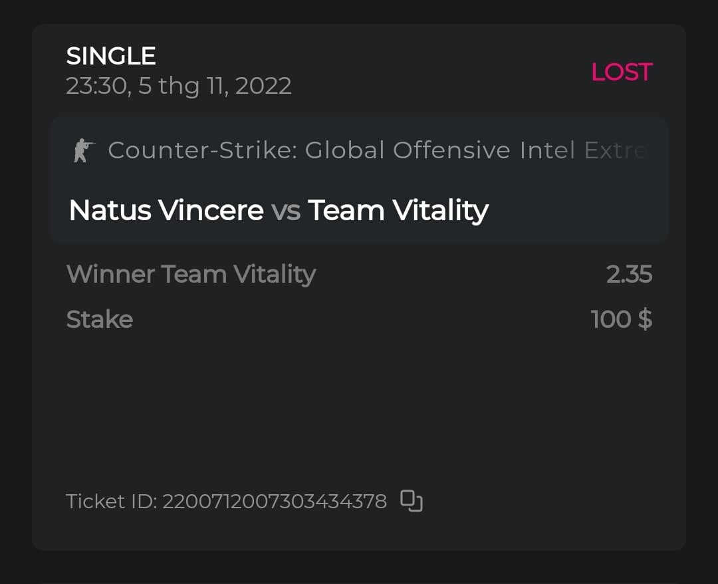Click the empty area below Stake row
Image resolution: width=718 pixels, height=584 pixels.
pyautogui.click(x=359, y=406)
